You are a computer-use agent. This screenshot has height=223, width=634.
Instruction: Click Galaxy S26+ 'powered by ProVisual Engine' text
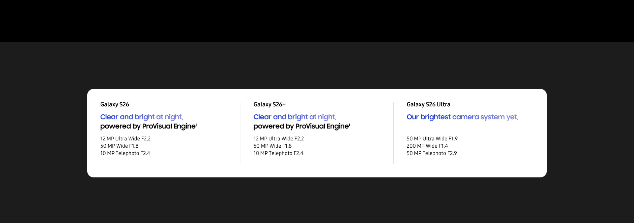(301, 126)
